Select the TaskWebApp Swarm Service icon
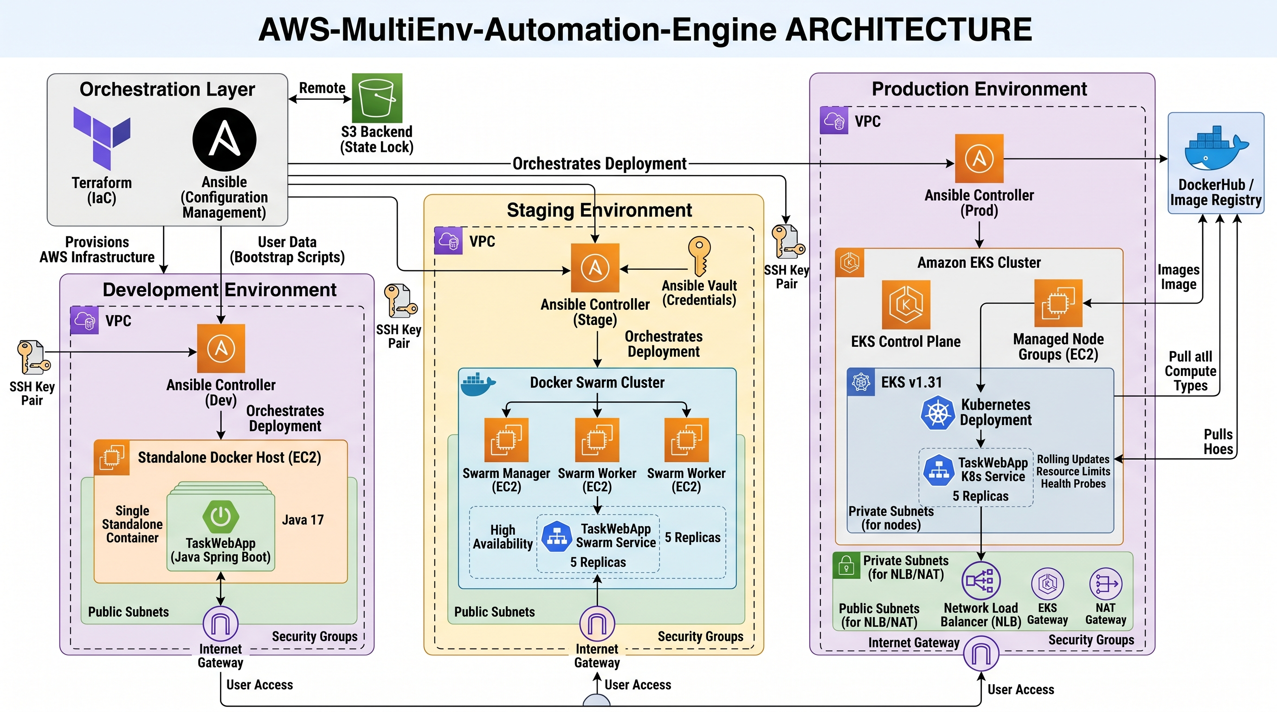The height and width of the screenshot is (712, 1277). click(x=557, y=537)
